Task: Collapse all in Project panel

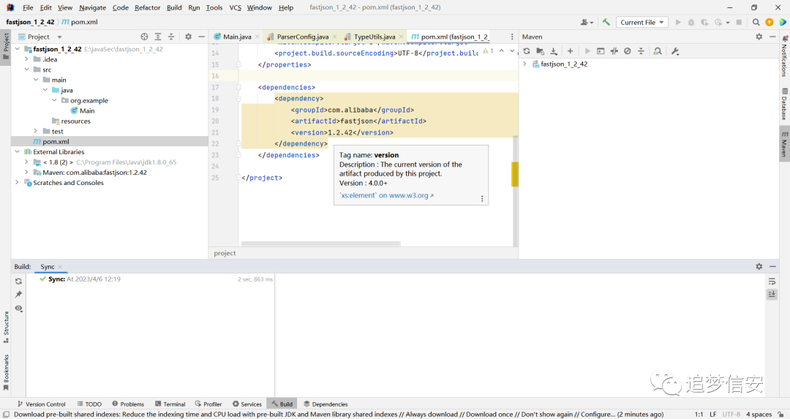Action: click(171, 37)
